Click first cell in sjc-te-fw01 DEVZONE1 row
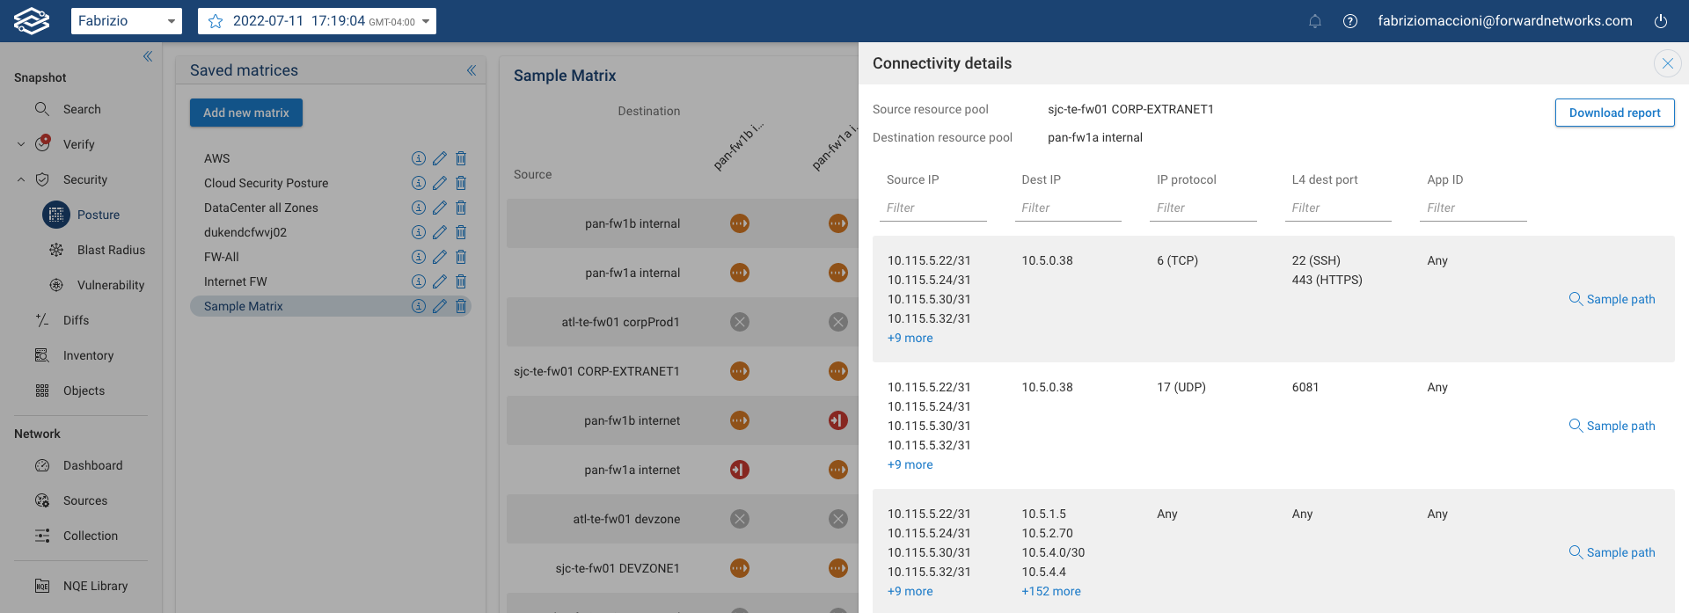The width and height of the screenshot is (1689, 613). coord(740,568)
